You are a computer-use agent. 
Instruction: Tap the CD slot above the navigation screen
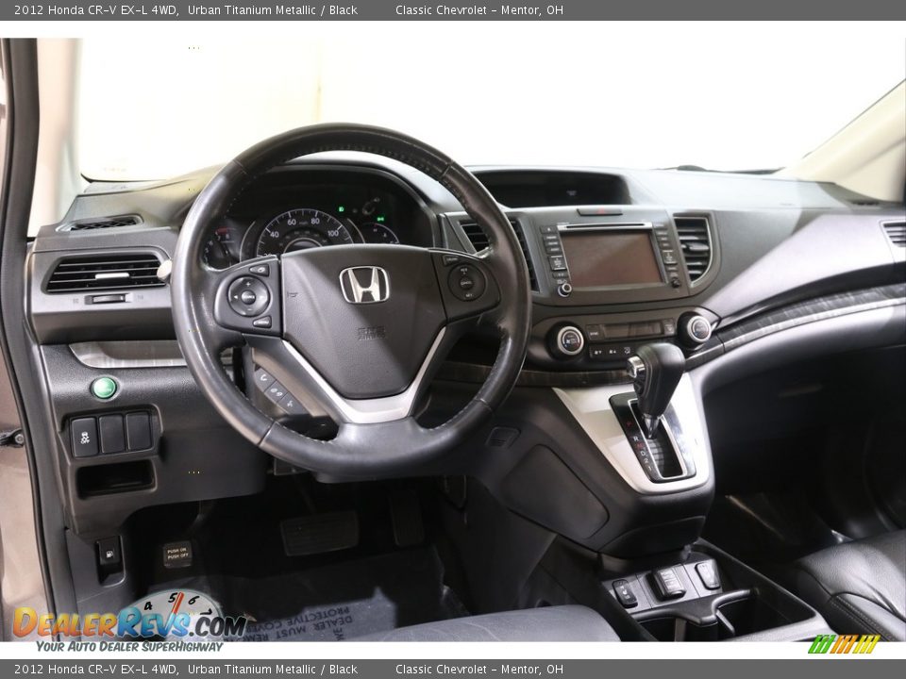tap(604, 226)
